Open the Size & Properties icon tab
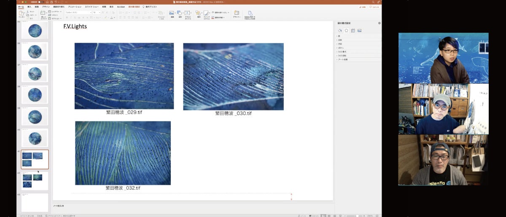 353,31
